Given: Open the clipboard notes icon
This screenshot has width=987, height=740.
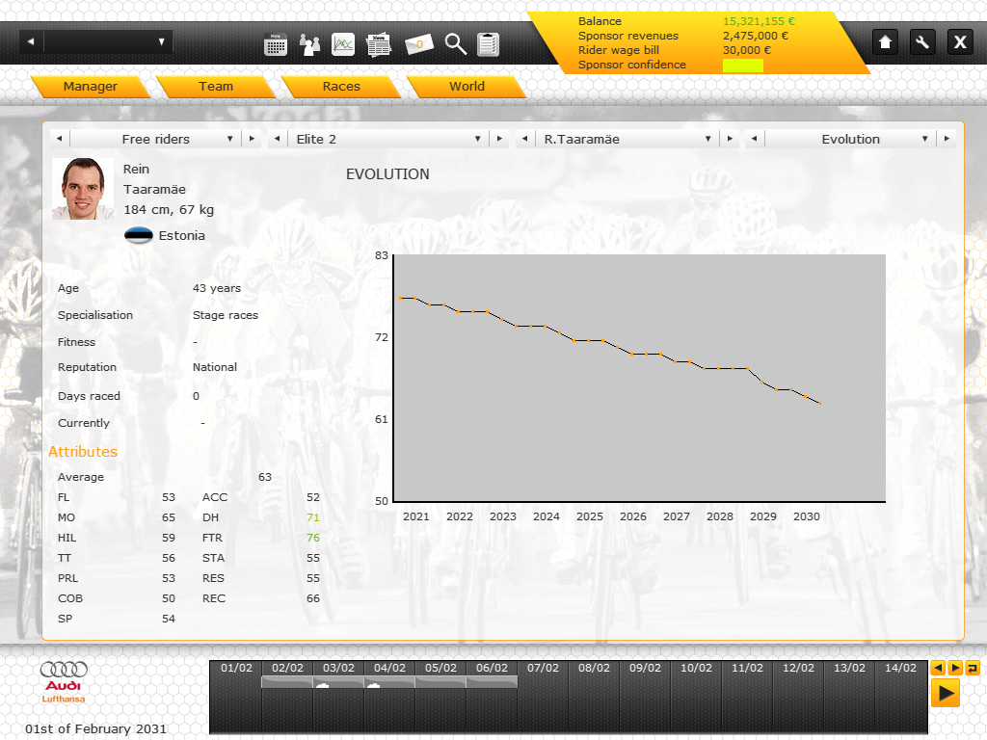Looking at the screenshot, I should point(489,44).
